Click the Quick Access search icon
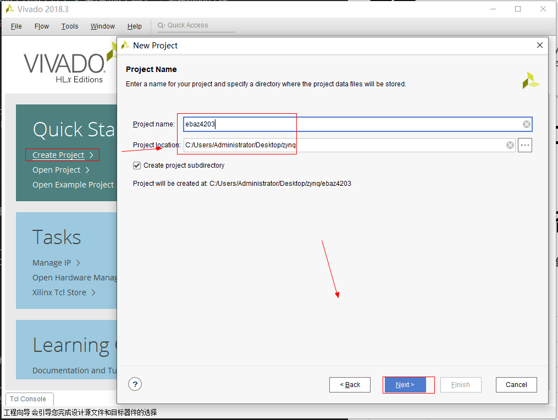Viewport: 558px width, 420px height. click(x=161, y=25)
